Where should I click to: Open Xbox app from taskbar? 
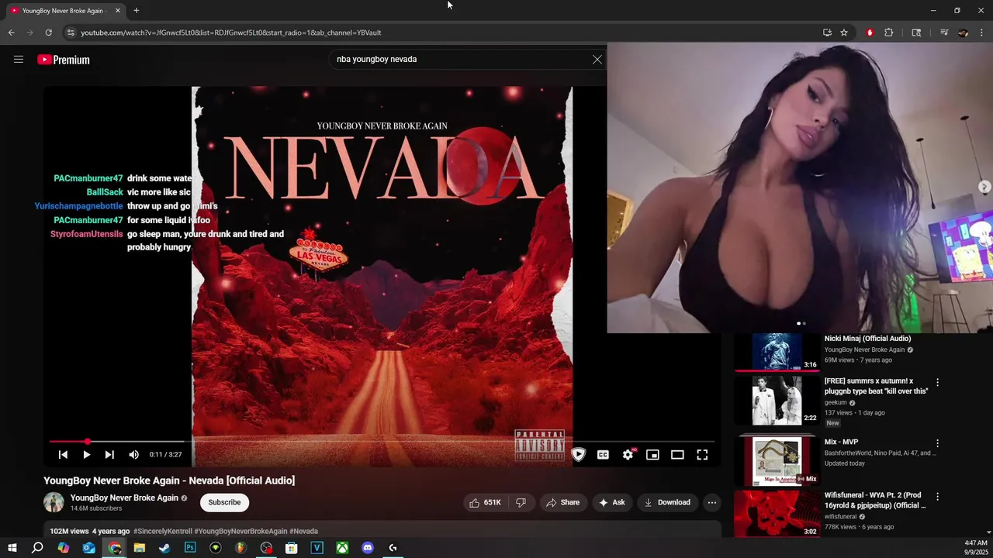tap(342, 548)
